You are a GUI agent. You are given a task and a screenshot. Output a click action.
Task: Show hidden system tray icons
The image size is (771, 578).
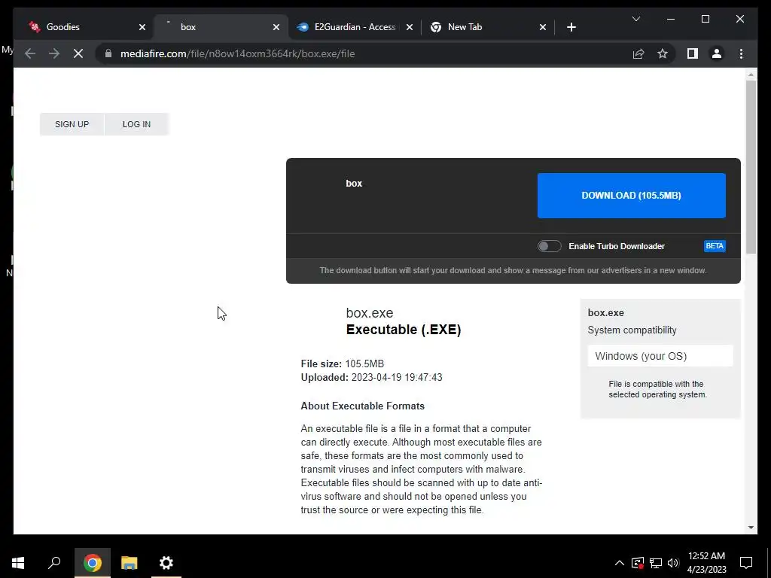coord(620,563)
